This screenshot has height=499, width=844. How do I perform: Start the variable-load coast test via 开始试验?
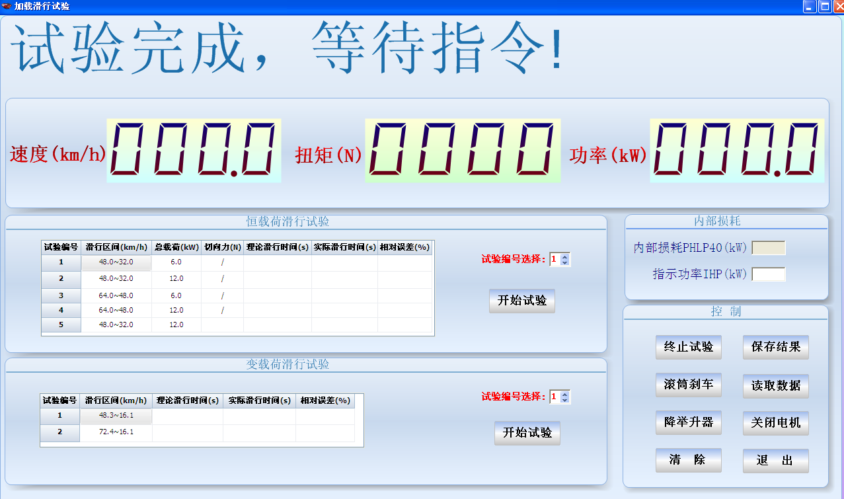(527, 434)
